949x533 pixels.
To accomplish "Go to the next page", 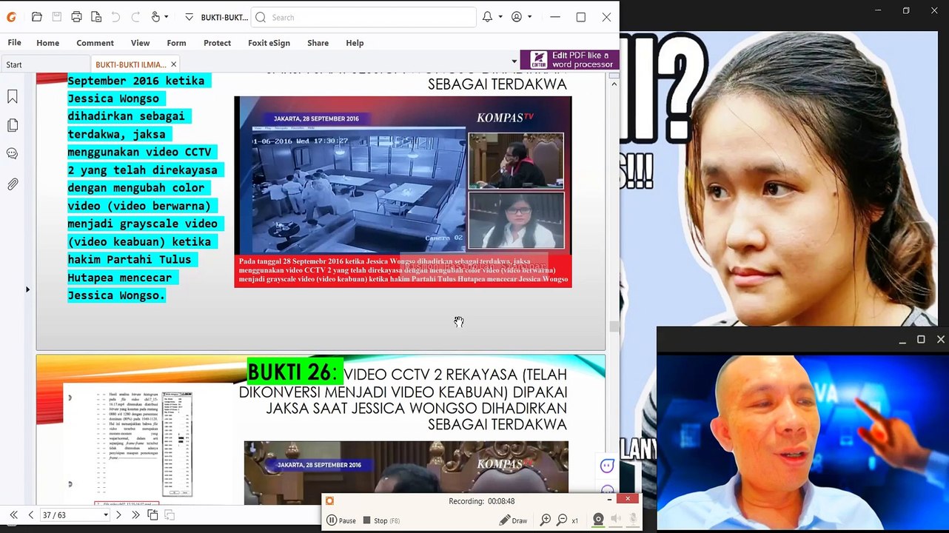I will tap(118, 514).
